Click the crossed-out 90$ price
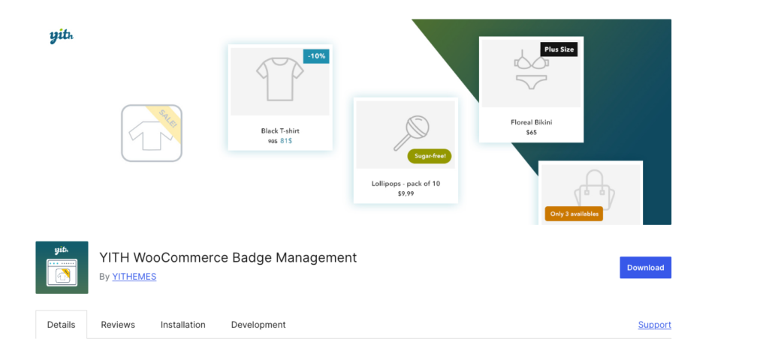This screenshot has height=348, width=769. click(273, 141)
